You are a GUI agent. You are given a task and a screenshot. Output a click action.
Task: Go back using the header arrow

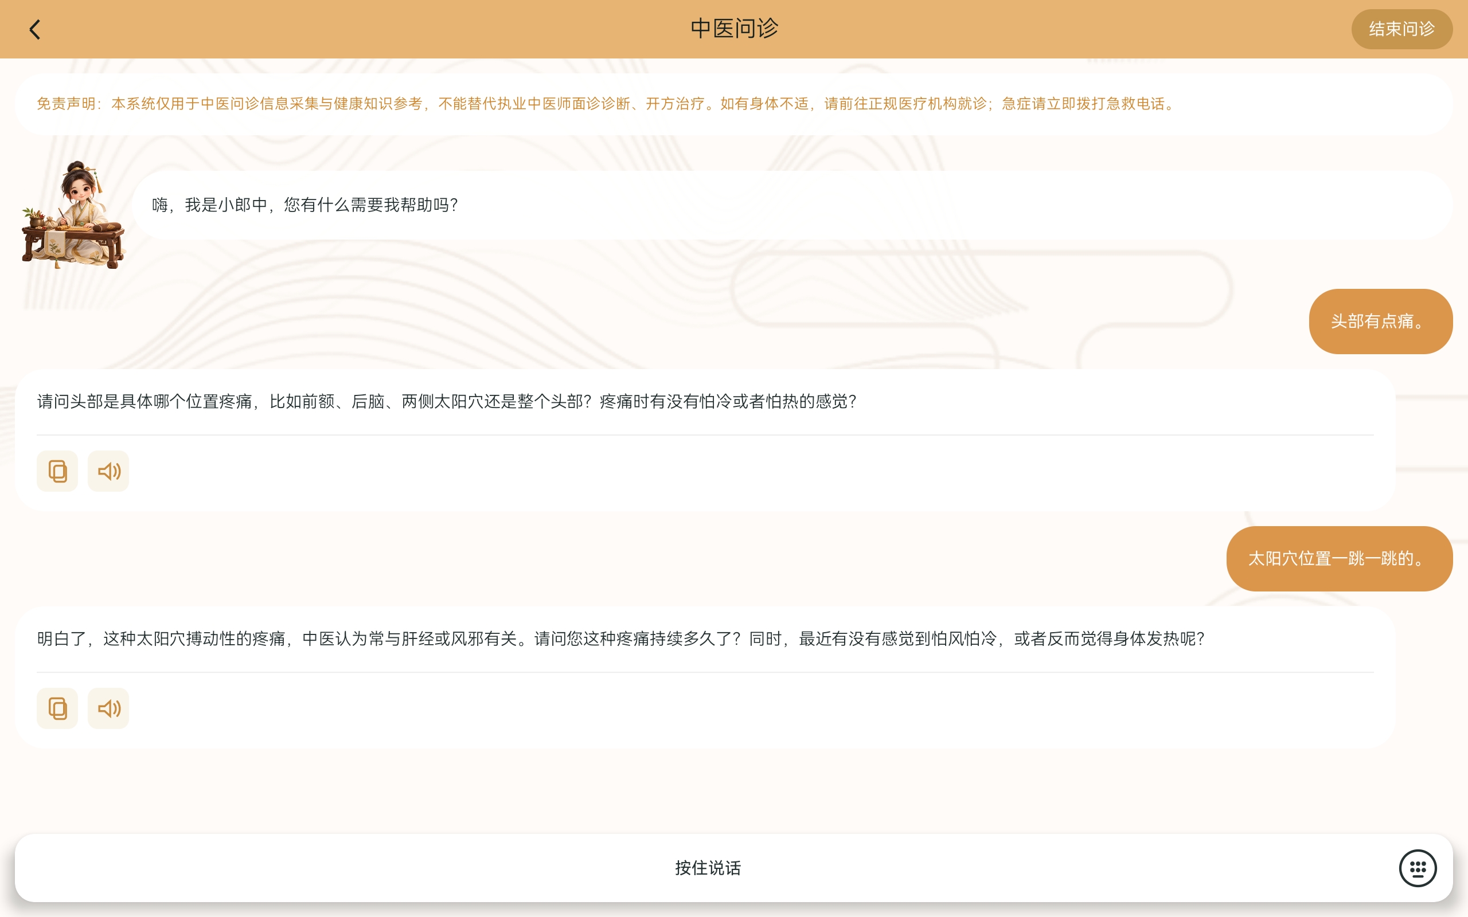coord(35,29)
